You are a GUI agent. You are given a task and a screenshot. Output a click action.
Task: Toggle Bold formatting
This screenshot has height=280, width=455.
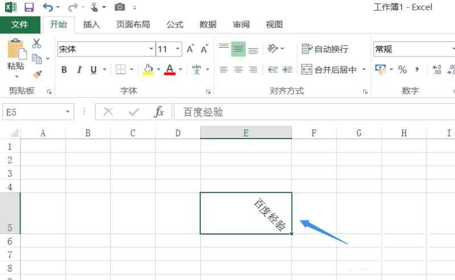pyautogui.click(x=64, y=69)
